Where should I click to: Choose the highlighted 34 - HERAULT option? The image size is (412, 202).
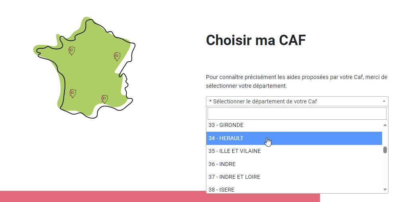click(x=294, y=138)
